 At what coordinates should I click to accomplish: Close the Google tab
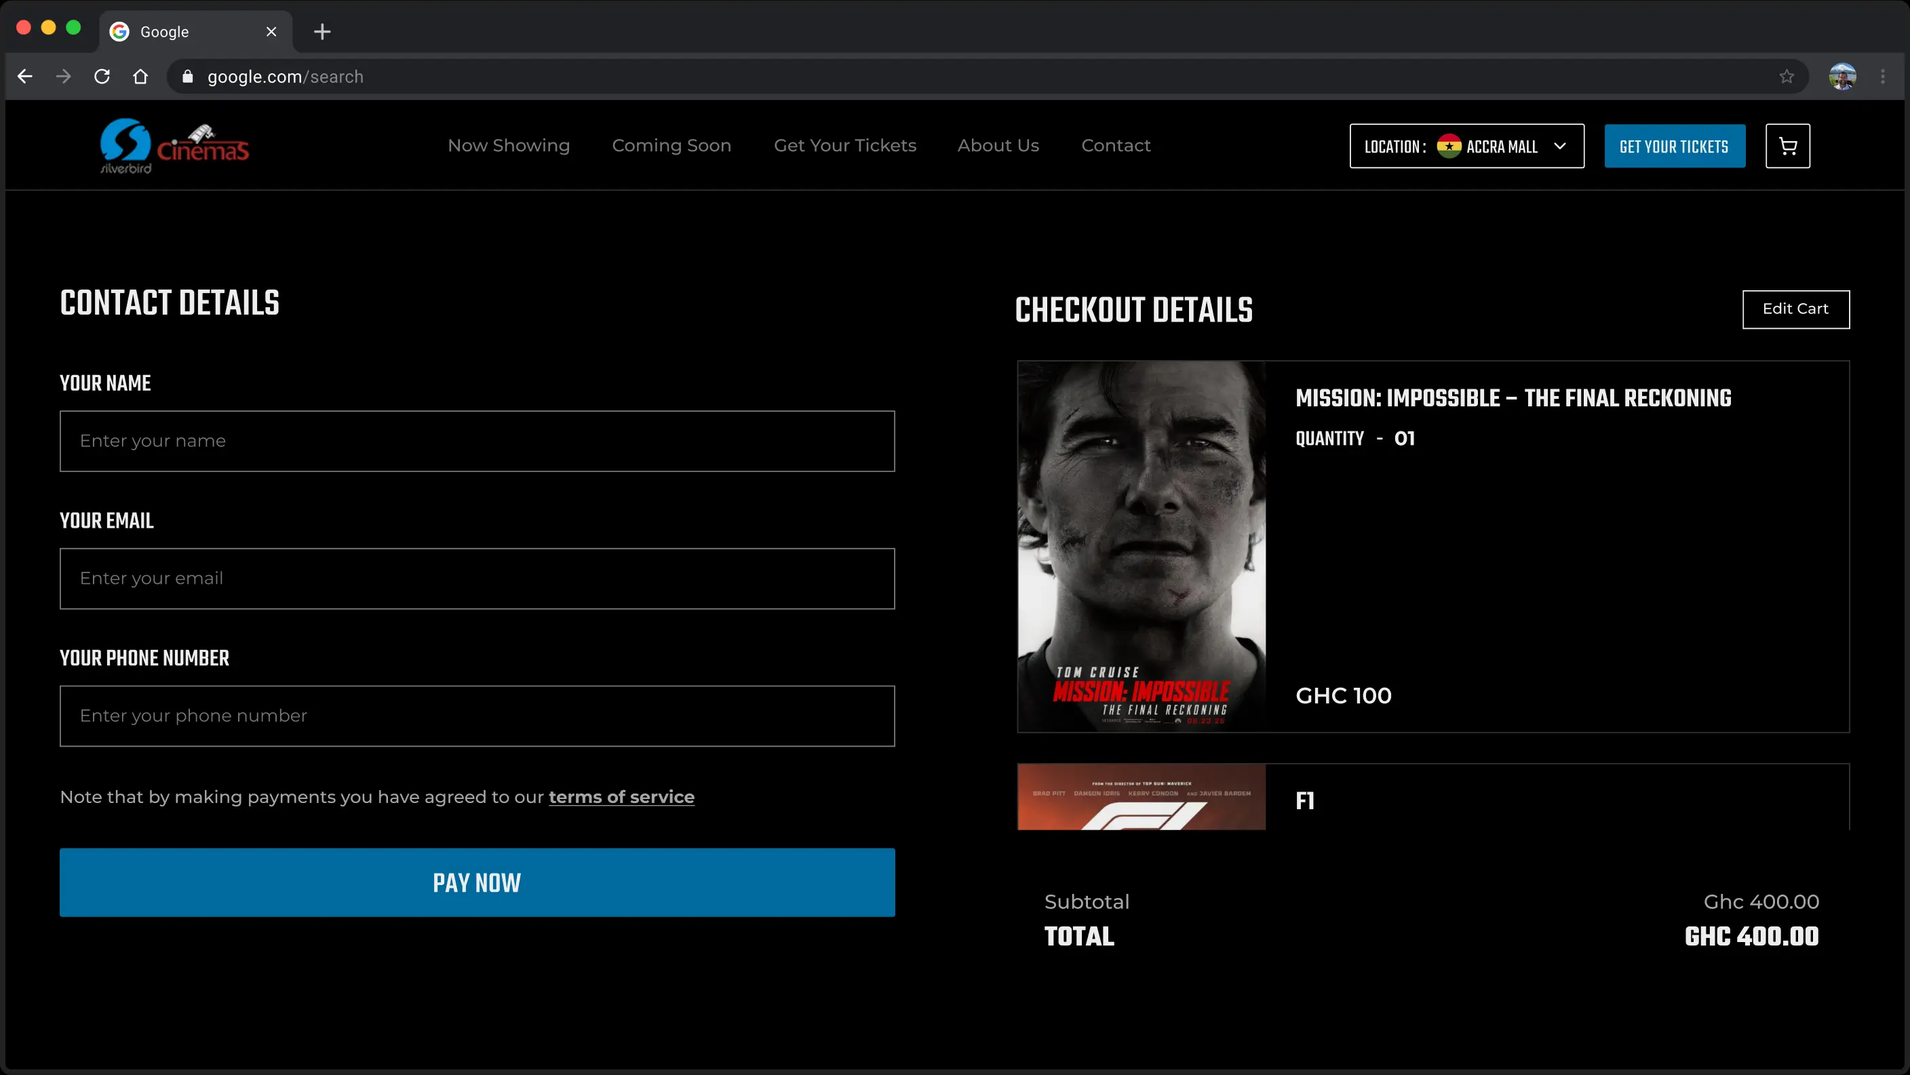(271, 32)
